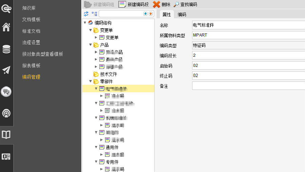Viewport: 305px width, 172px height.
Task: Click the contact card icon
Action: [x=6, y=156]
